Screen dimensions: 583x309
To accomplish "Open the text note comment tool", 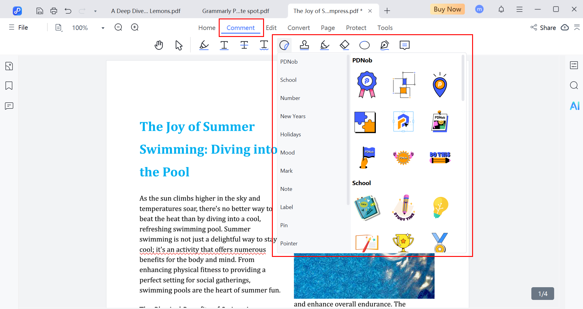I will [x=404, y=45].
